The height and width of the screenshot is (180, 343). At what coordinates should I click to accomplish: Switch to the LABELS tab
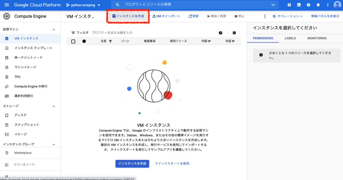coord(290,38)
